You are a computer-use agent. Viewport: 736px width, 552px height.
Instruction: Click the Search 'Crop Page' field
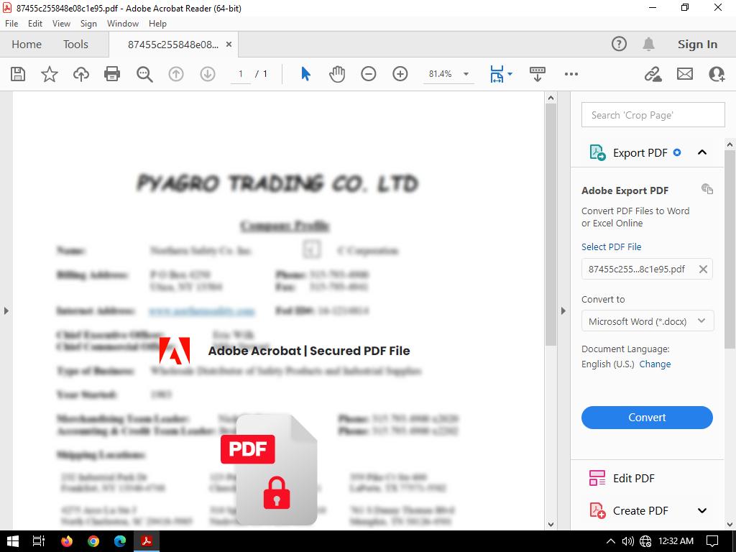pos(653,115)
